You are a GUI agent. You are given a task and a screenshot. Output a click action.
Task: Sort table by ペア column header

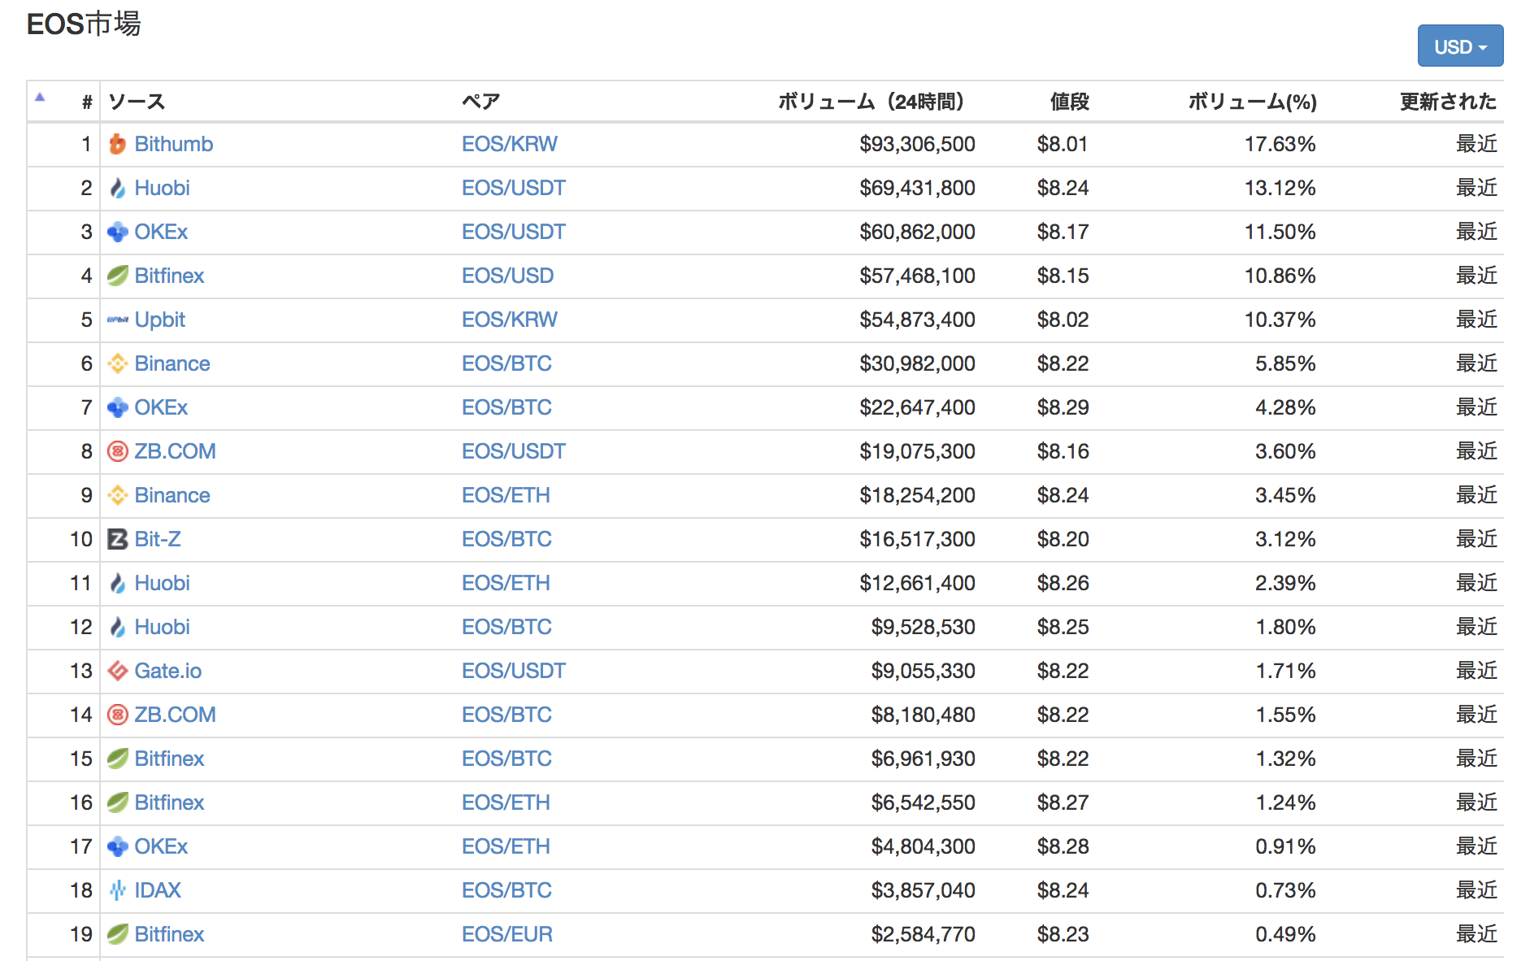(480, 102)
